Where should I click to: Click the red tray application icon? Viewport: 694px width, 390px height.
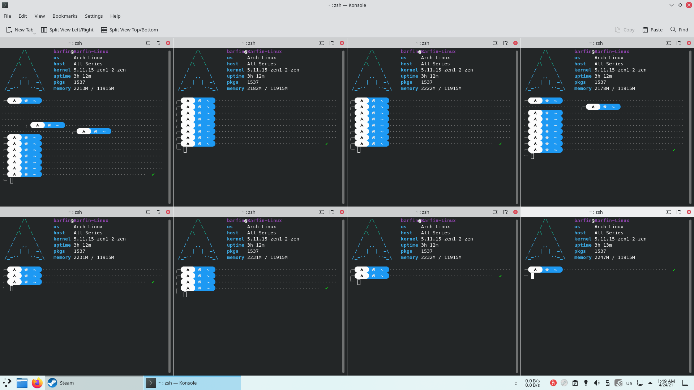[x=553, y=383]
